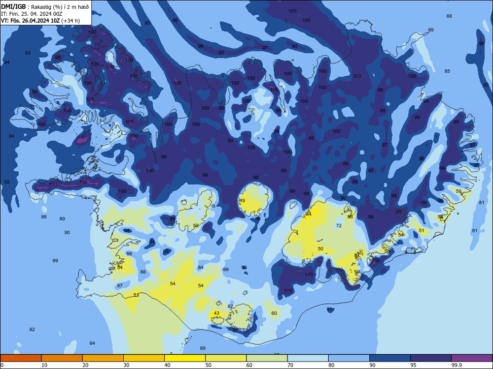Click the humidity value 92 on the map
Viewport: 493px width, 369px height.
click(x=7, y=182)
